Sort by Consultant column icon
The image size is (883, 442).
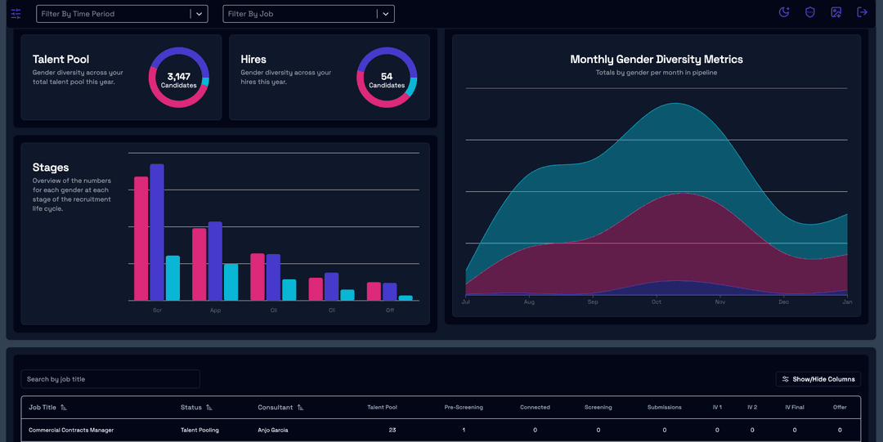click(x=300, y=407)
